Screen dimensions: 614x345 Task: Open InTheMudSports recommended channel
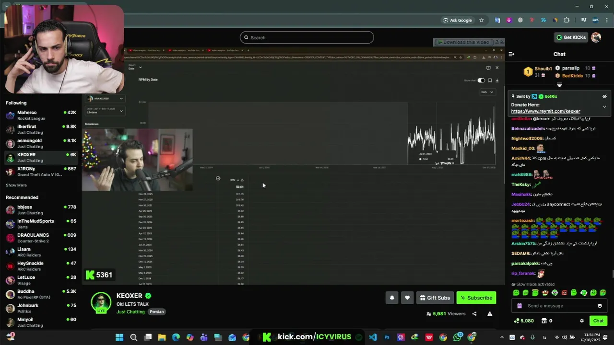pyautogui.click(x=41, y=224)
